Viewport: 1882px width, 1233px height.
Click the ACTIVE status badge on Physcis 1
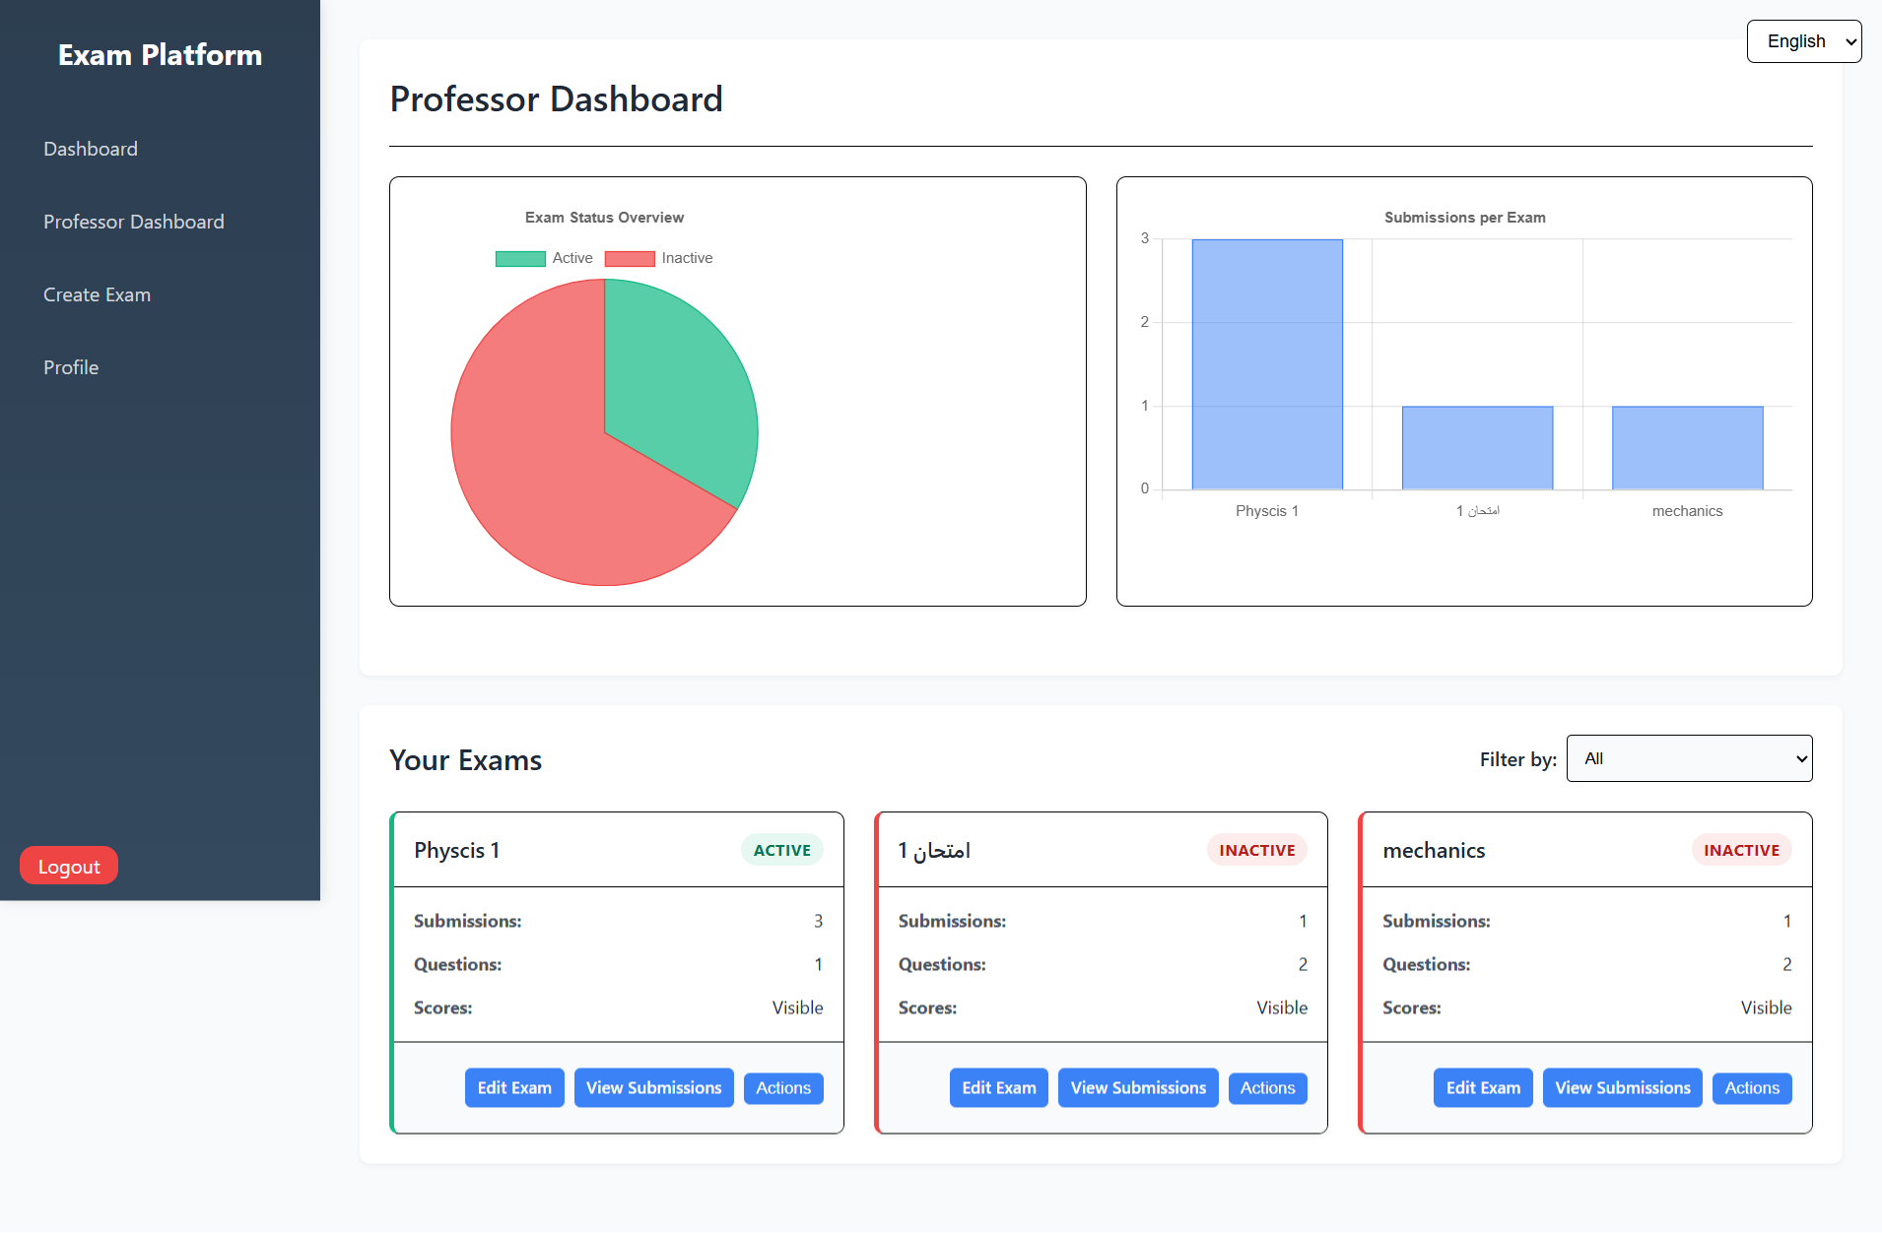tap(781, 849)
